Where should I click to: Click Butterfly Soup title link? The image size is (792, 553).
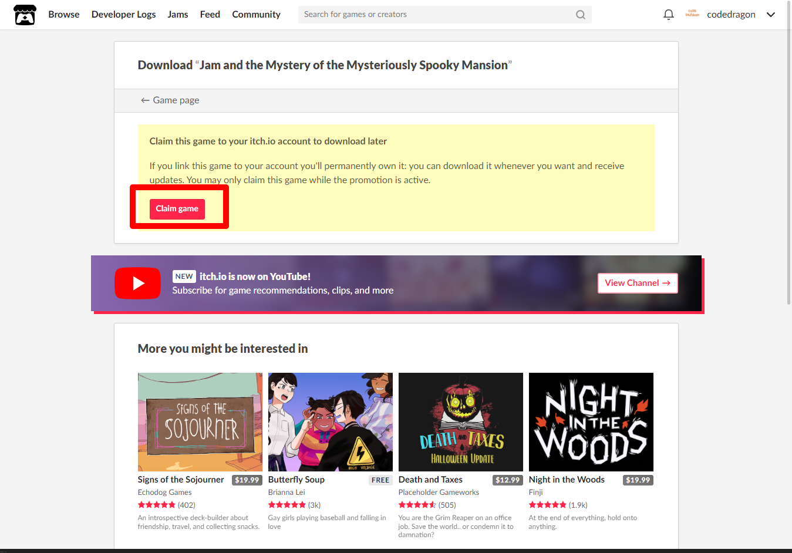(296, 480)
